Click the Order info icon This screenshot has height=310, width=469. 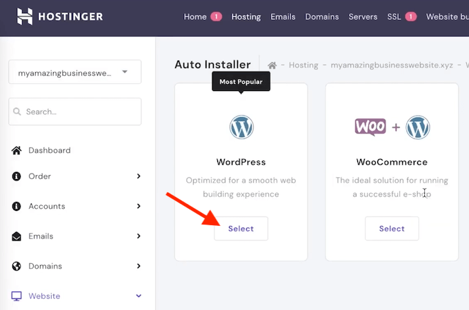17,176
